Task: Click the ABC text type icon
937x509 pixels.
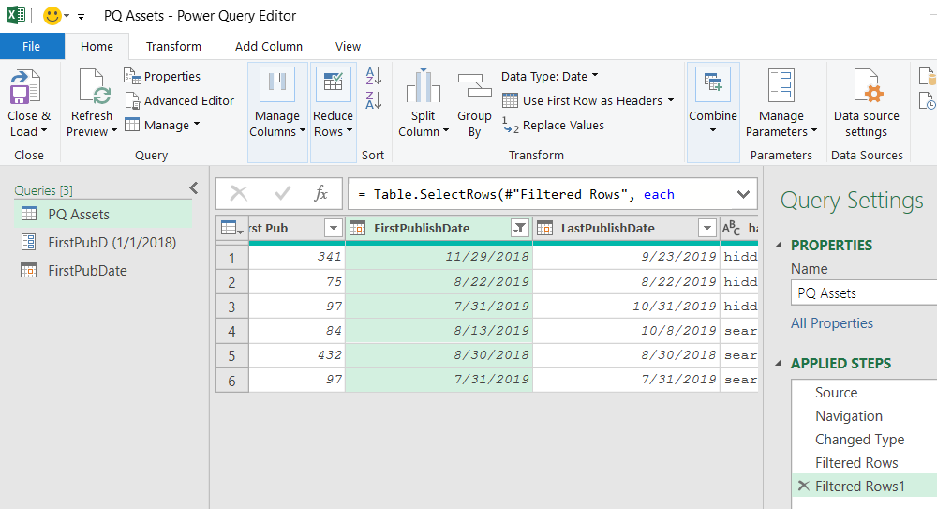Action: 732,228
